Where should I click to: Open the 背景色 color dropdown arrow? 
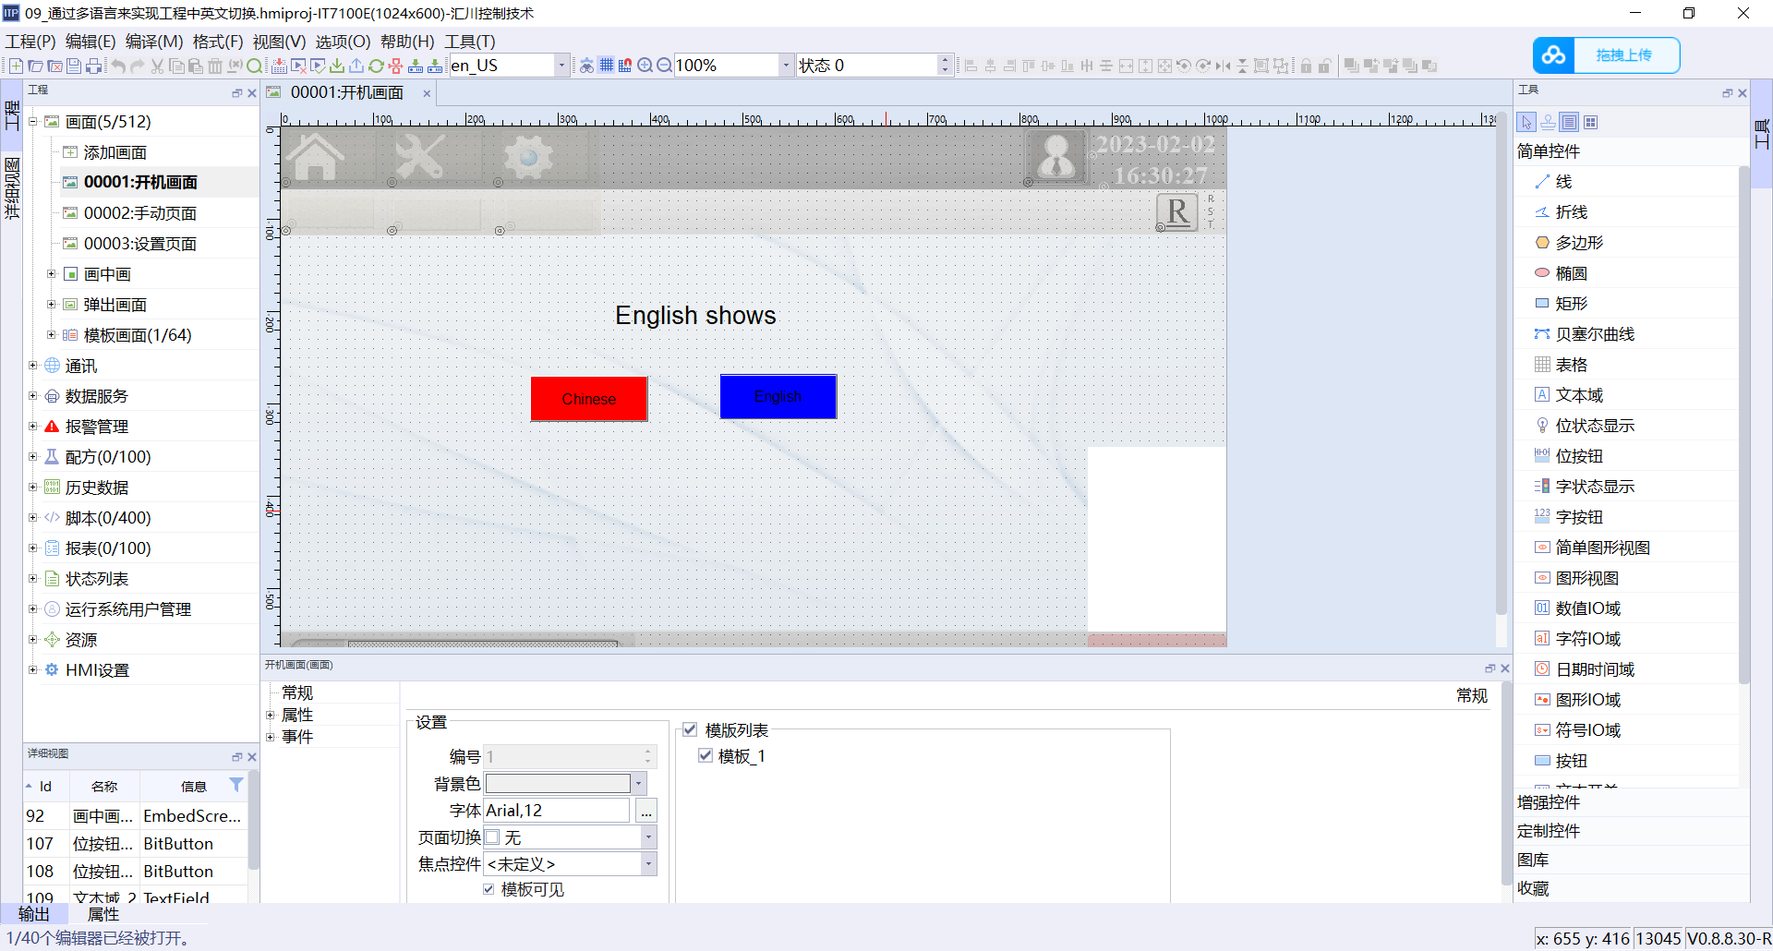pyautogui.click(x=638, y=784)
